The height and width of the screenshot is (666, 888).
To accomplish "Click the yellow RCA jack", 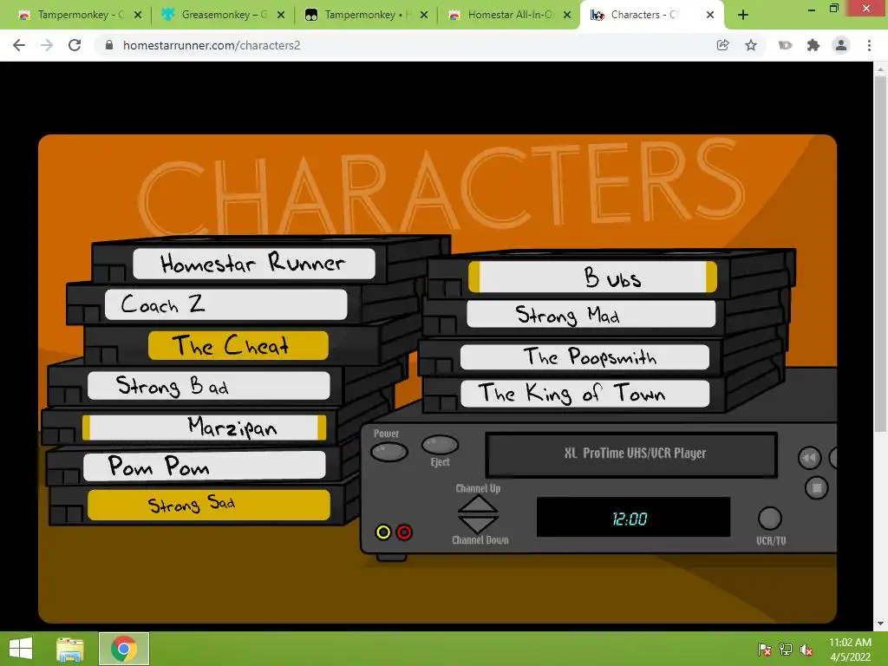I will click(383, 532).
